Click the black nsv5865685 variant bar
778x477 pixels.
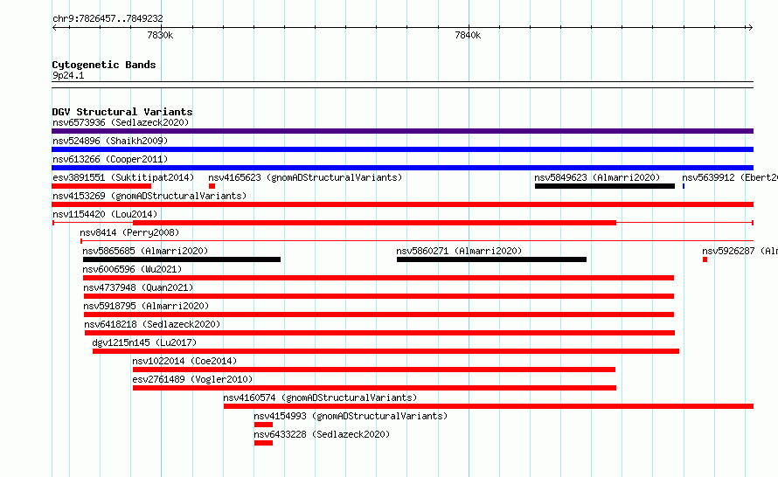click(182, 259)
